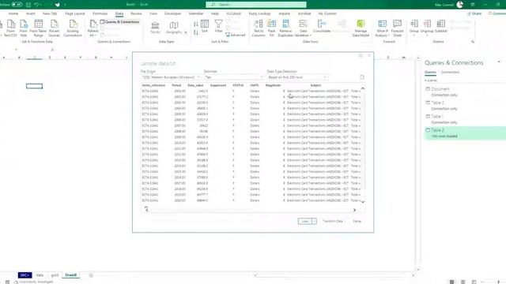Switch to the gold sheet tab

(x=55, y=275)
